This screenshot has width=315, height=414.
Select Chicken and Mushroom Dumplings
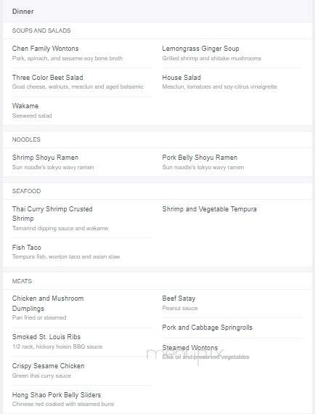[48, 304]
